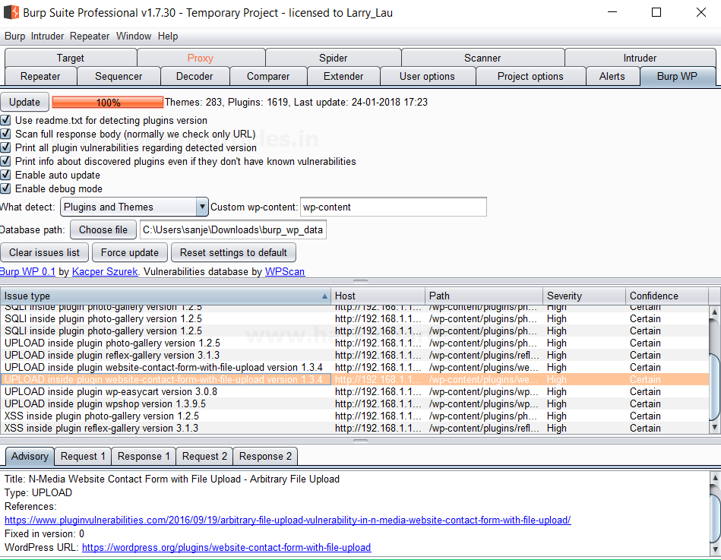This screenshot has height=560, width=721.
Task: Open the Project options tab
Action: tap(530, 76)
